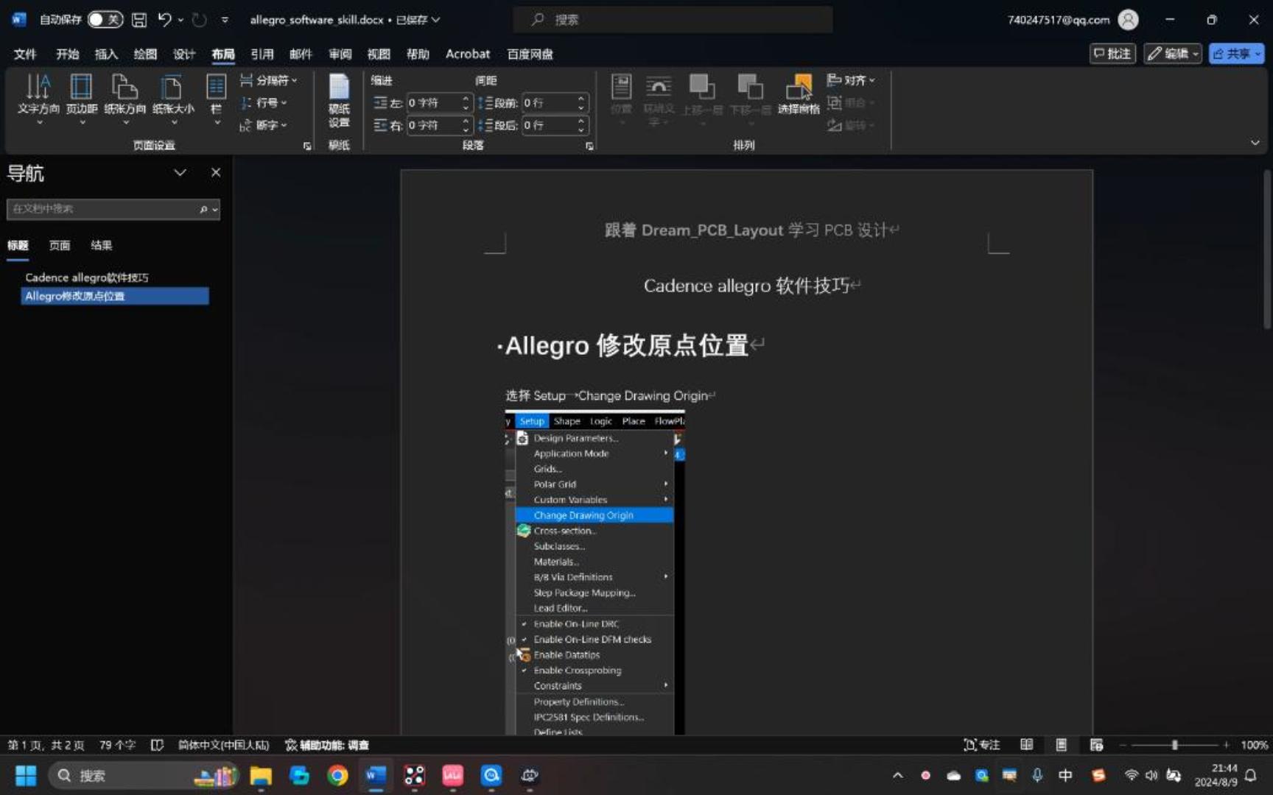The width and height of the screenshot is (1273, 795).
Task: Open Navigation pane options dropdown
Action: tap(180, 172)
